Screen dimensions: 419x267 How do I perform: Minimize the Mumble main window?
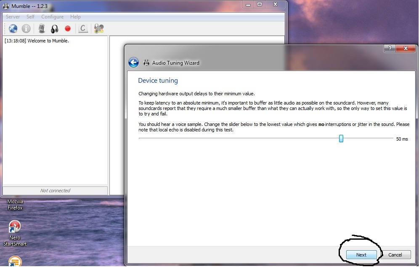pos(248,5)
